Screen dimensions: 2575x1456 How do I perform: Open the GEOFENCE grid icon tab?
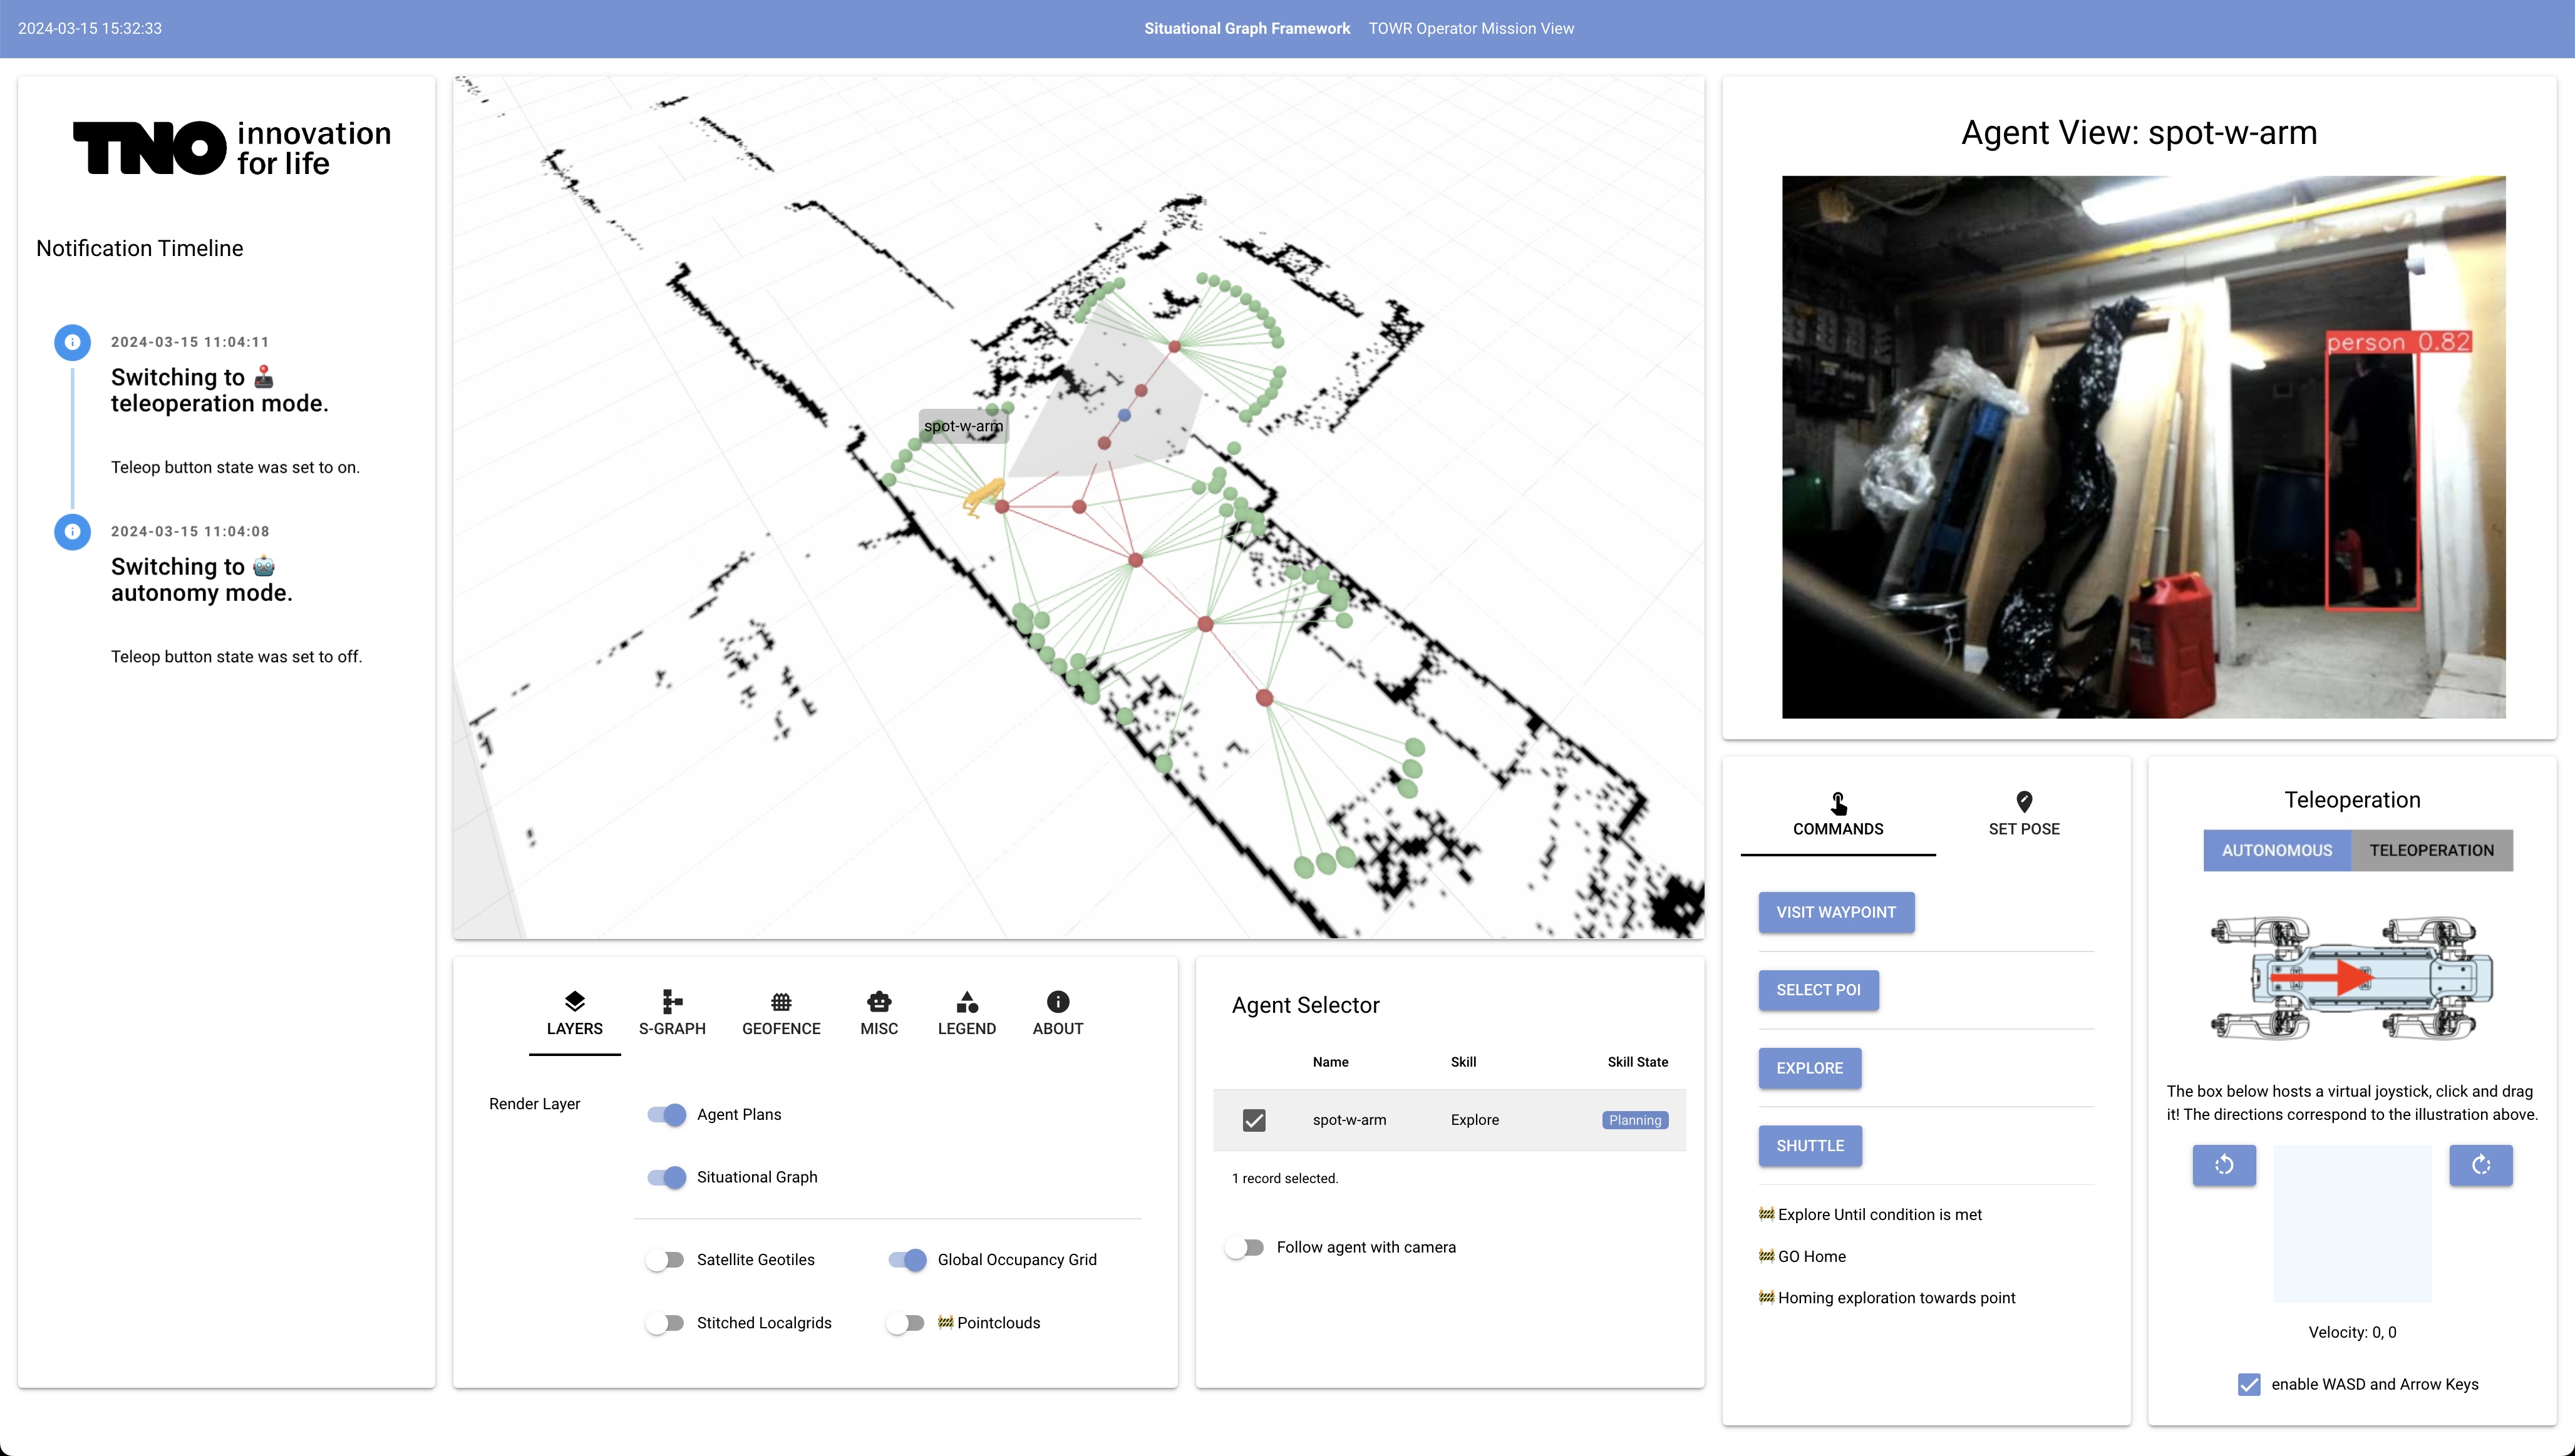[780, 1002]
